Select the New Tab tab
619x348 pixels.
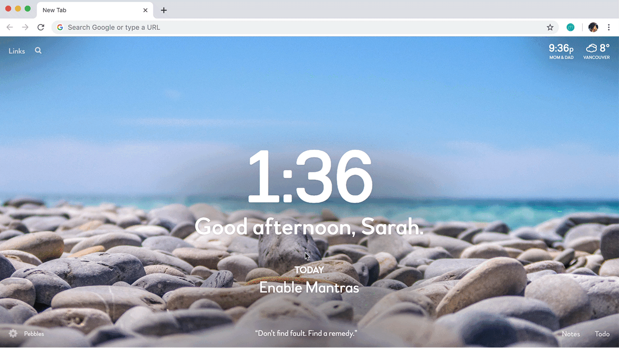[95, 10]
